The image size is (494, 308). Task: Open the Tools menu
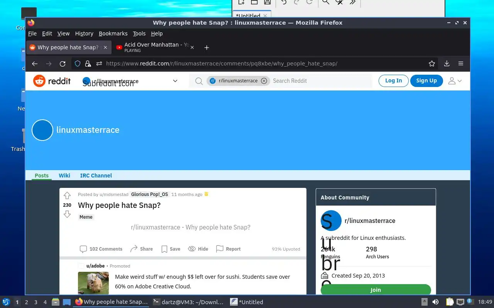[x=139, y=33]
